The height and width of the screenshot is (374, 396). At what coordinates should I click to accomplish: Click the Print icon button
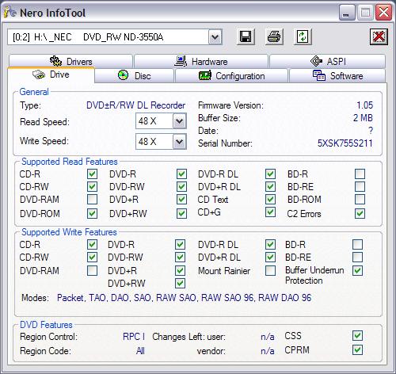(x=274, y=36)
